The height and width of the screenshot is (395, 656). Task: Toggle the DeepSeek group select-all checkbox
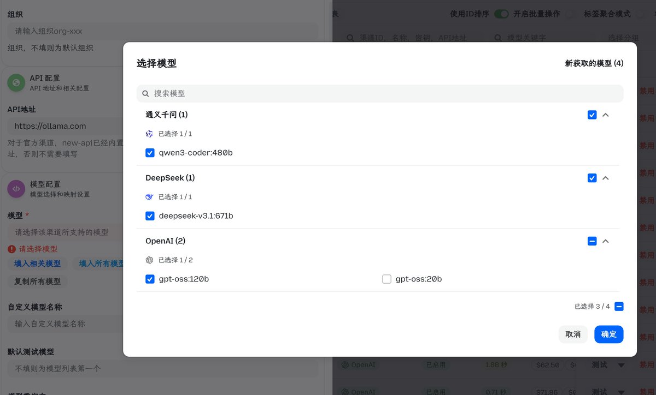coord(592,178)
